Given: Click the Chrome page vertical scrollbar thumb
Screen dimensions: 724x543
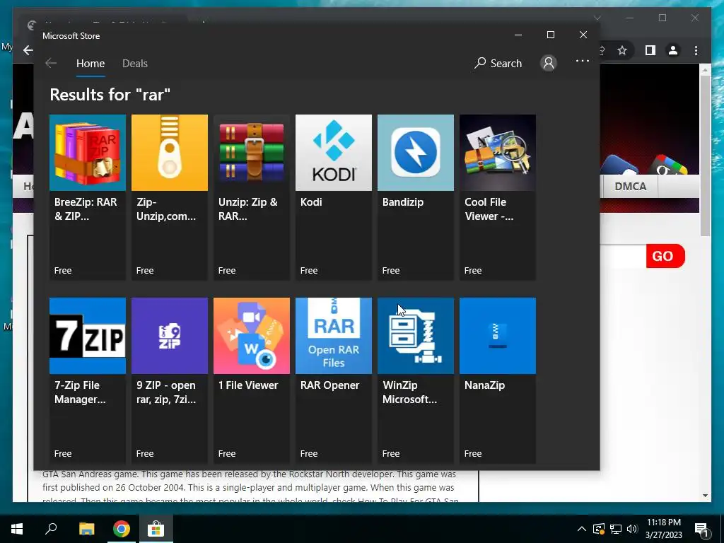Looking at the screenshot, I should click(705, 156).
